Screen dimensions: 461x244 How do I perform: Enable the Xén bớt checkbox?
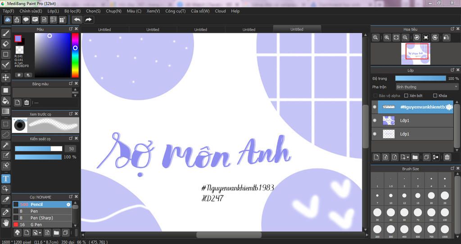coord(406,96)
